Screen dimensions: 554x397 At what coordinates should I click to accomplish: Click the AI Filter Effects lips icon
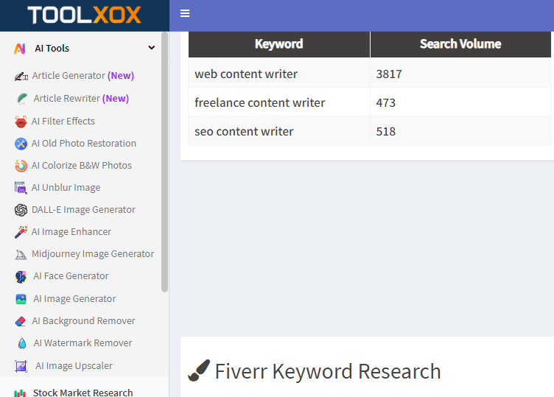pyautogui.click(x=21, y=122)
